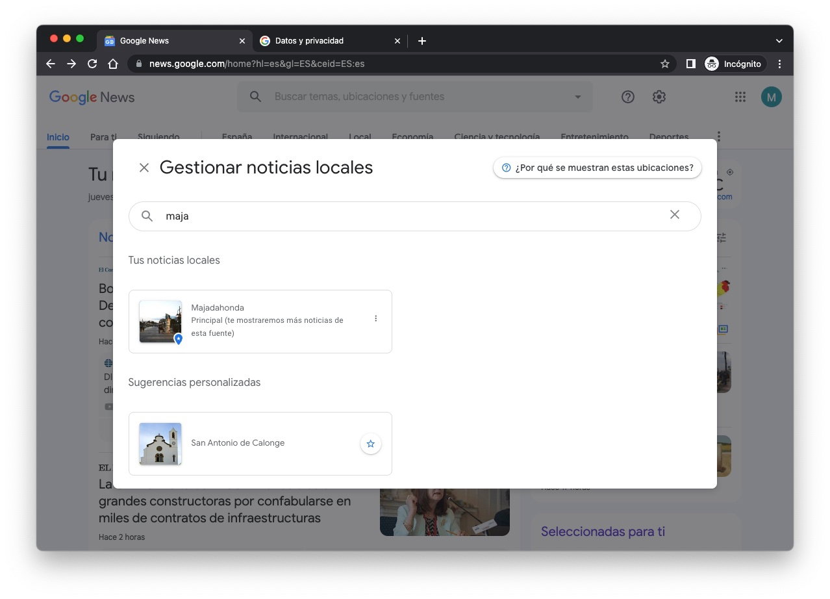The height and width of the screenshot is (599, 830).
Task: Open the Majadahonda three-dot options menu
Action: (x=375, y=318)
